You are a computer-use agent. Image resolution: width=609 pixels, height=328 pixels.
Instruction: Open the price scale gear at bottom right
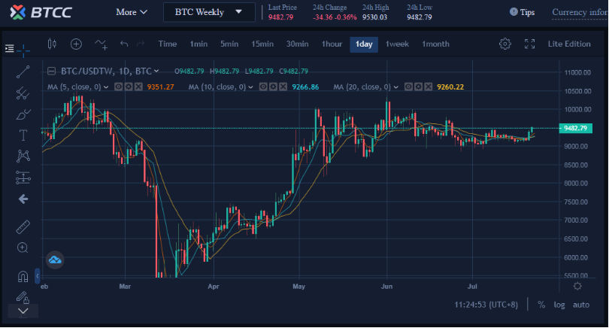click(577, 287)
